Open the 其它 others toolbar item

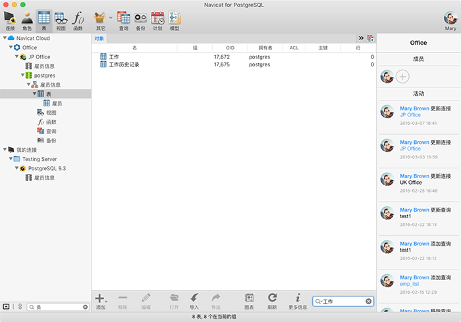click(100, 20)
